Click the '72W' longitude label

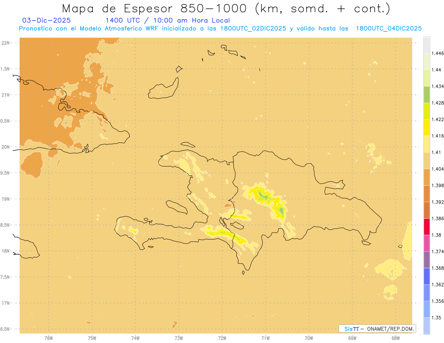(222, 338)
